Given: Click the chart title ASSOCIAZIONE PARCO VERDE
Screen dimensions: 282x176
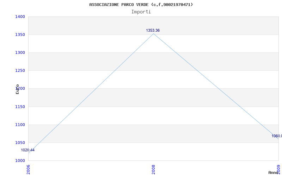Looking at the screenshot, I should [141, 5].
